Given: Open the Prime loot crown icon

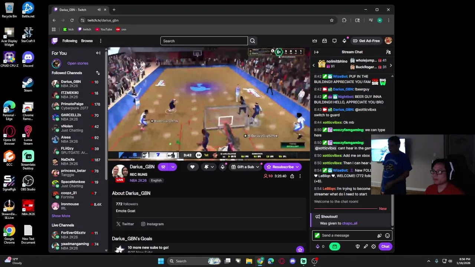Looking at the screenshot, I should click(315, 41).
